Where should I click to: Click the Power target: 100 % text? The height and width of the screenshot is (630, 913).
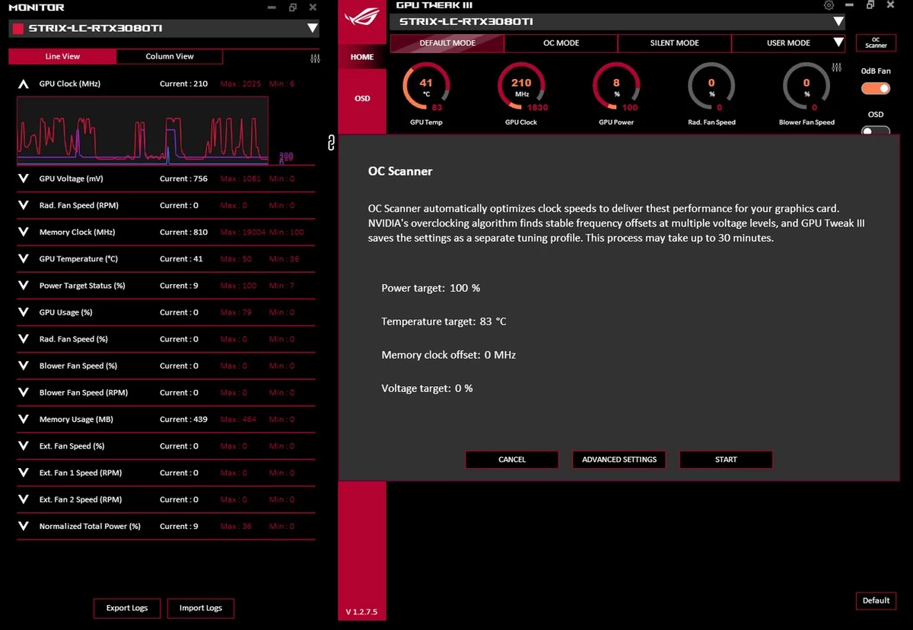point(431,288)
